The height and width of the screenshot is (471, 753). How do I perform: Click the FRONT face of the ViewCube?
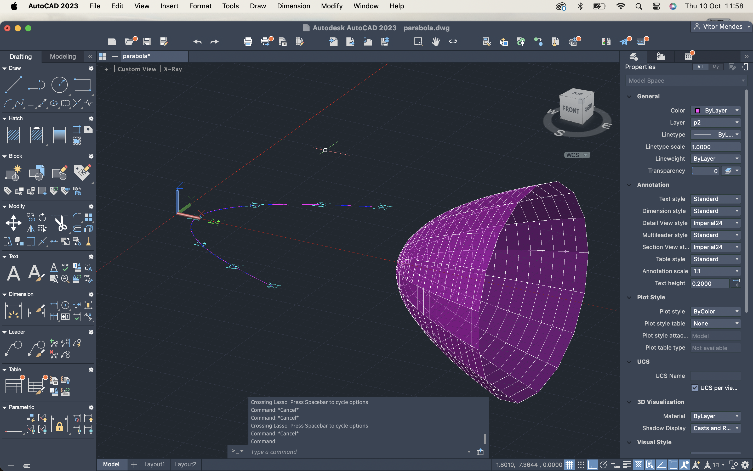pos(571,110)
